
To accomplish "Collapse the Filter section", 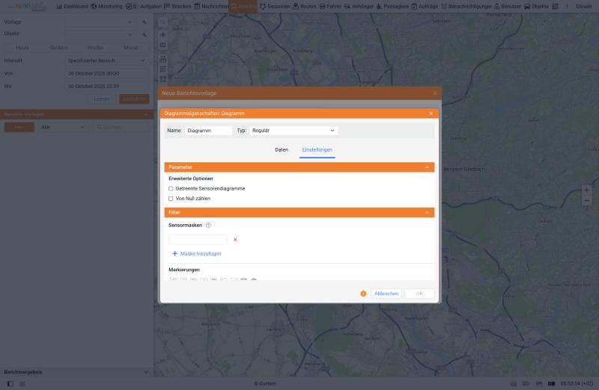I will [x=427, y=213].
